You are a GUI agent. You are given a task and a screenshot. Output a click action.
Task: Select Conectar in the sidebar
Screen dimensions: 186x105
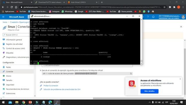click(10, 71)
